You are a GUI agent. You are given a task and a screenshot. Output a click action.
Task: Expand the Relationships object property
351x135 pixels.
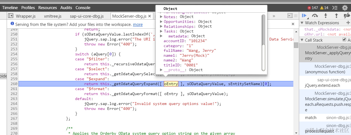[161, 26]
